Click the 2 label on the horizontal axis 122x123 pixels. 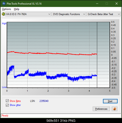(48, 91)
